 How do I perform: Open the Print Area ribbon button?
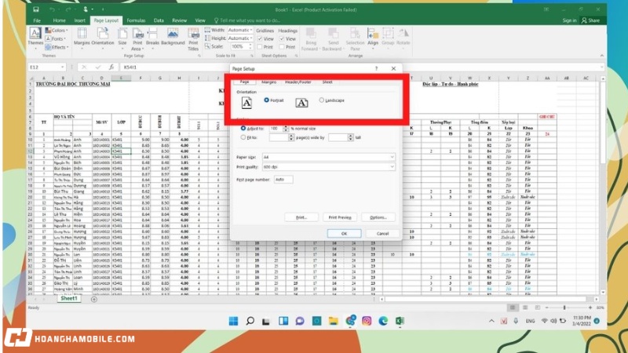click(137, 39)
